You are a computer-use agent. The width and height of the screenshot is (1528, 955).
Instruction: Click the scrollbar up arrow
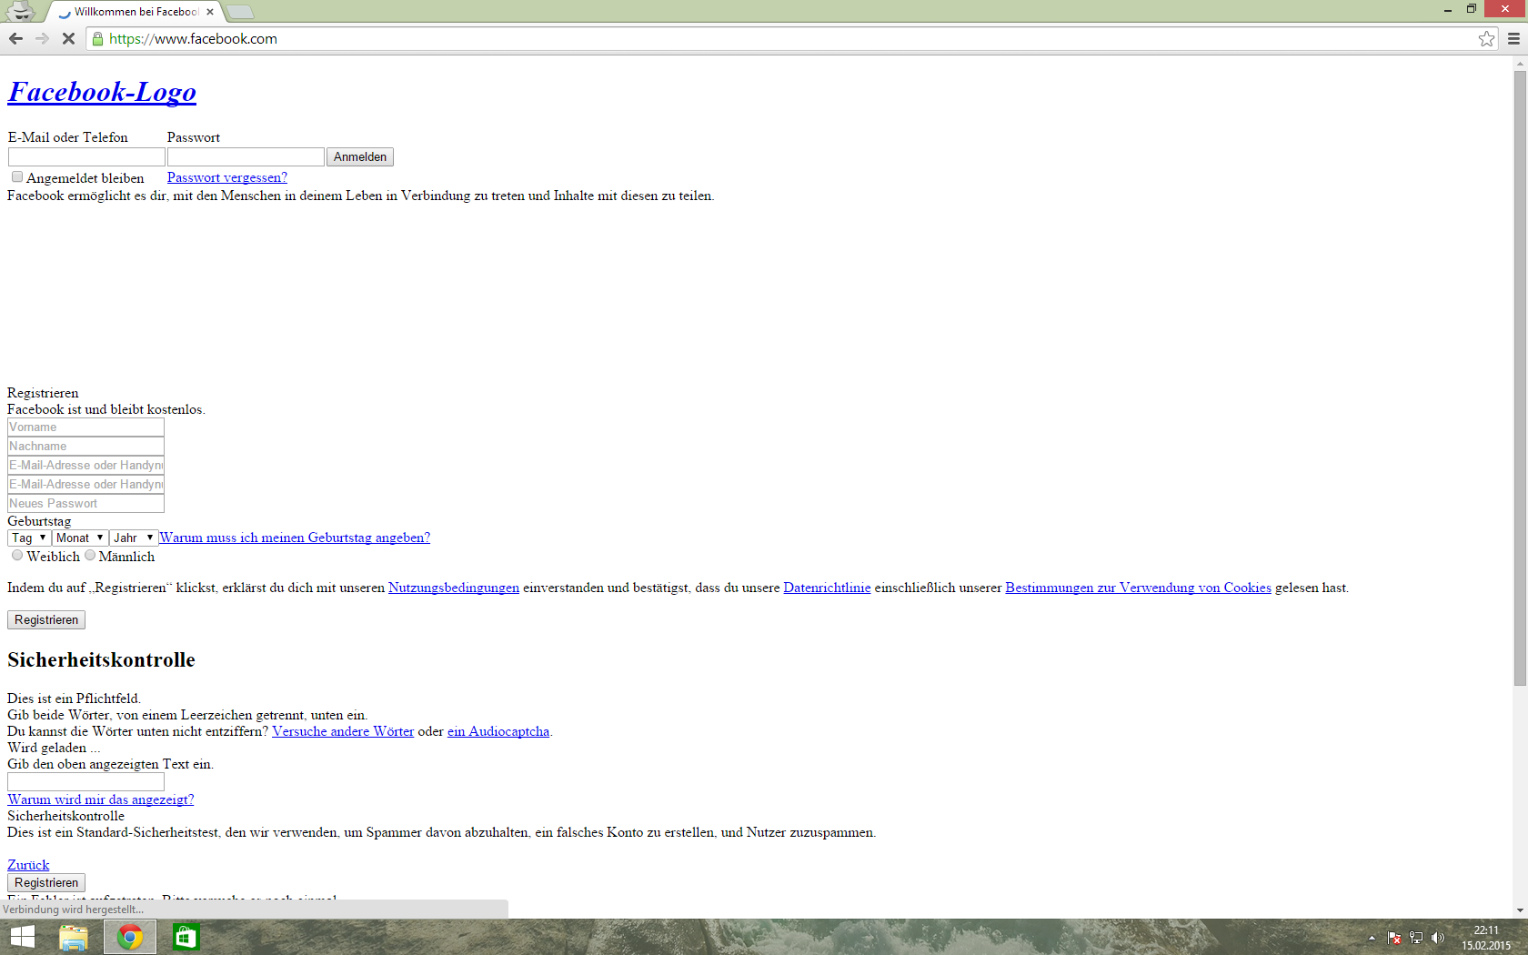pyautogui.click(x=1520, y=64)
